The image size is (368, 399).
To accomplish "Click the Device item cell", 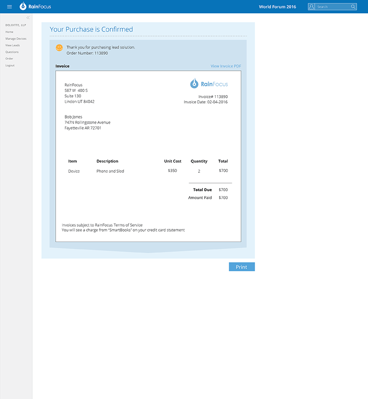I will [x=74, y=171].
